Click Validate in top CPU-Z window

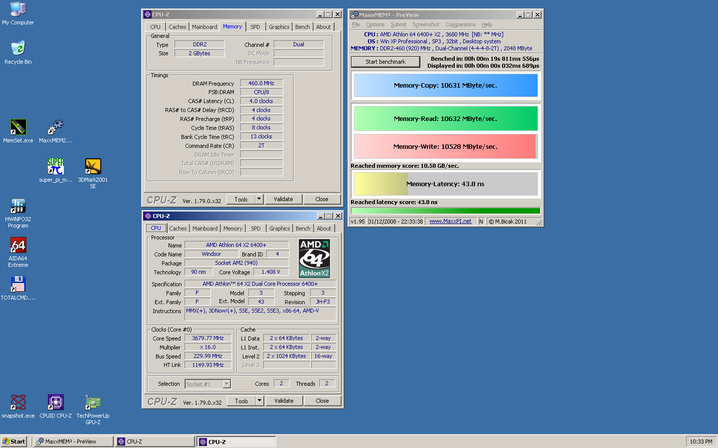(283, 199)
